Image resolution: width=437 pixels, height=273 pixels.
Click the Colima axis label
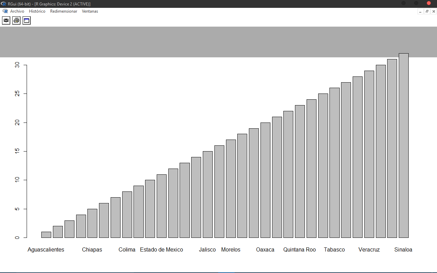127,250
